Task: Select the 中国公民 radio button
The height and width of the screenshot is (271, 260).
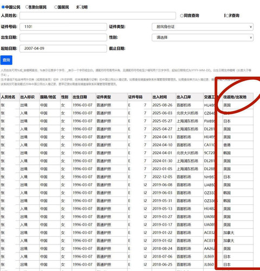Action: click(x=3, y=7)
